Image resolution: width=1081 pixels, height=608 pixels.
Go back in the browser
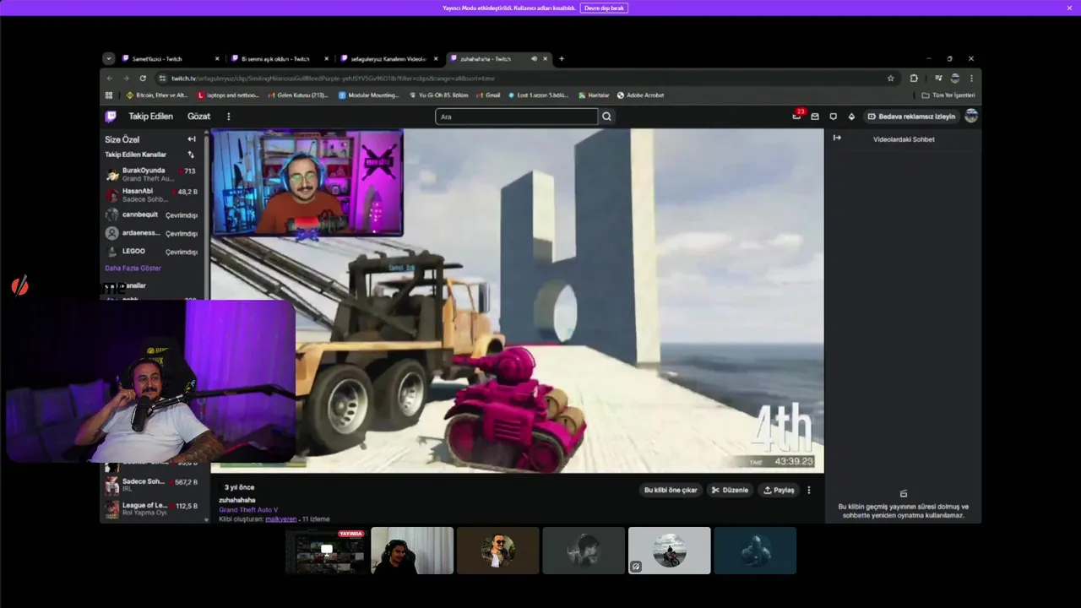(109, 79)
